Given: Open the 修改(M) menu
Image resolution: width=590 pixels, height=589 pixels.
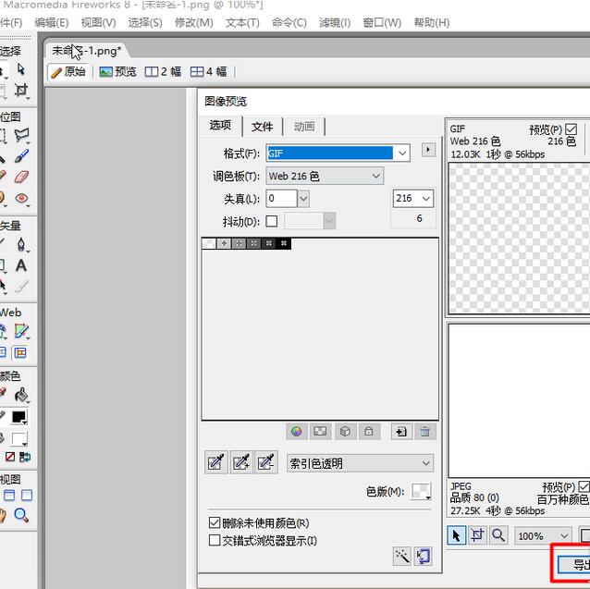Looking at the screenshot, I should click(x=194, y=22).
